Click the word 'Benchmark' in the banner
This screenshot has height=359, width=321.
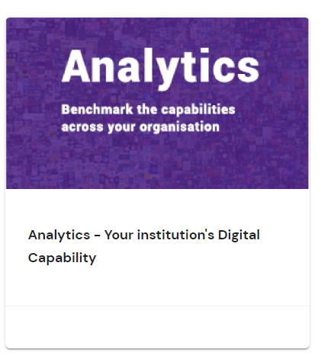tap(97, 110)
